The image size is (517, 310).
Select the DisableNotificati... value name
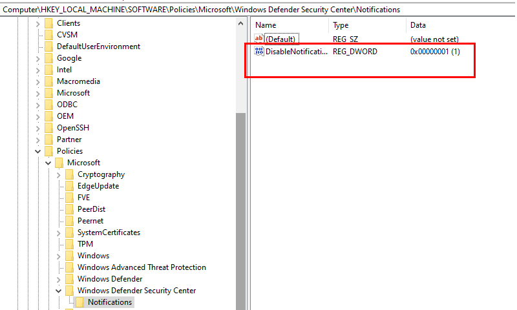point(297,52)
